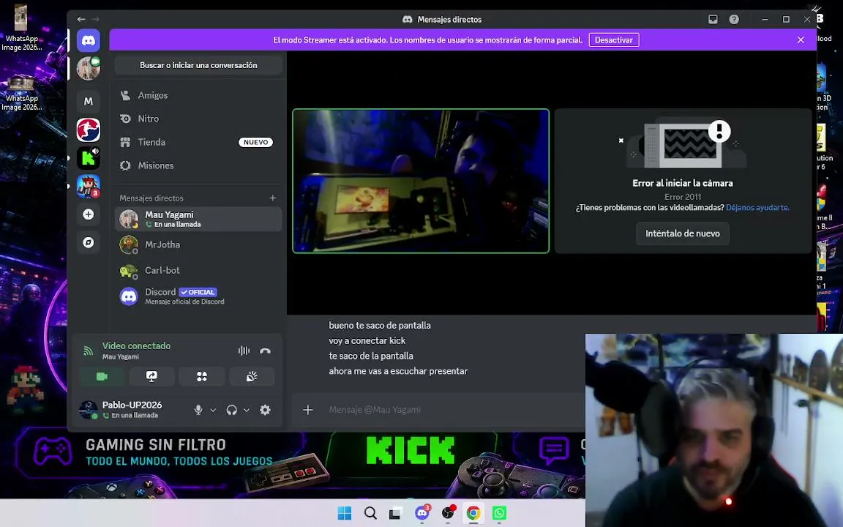Screen dimensions: 843x527
Task: Select Mau Yagami's video feed tile
Action: point(421,181)
